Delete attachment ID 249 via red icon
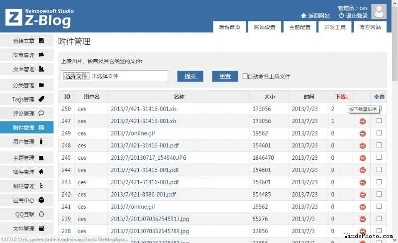 363,133
